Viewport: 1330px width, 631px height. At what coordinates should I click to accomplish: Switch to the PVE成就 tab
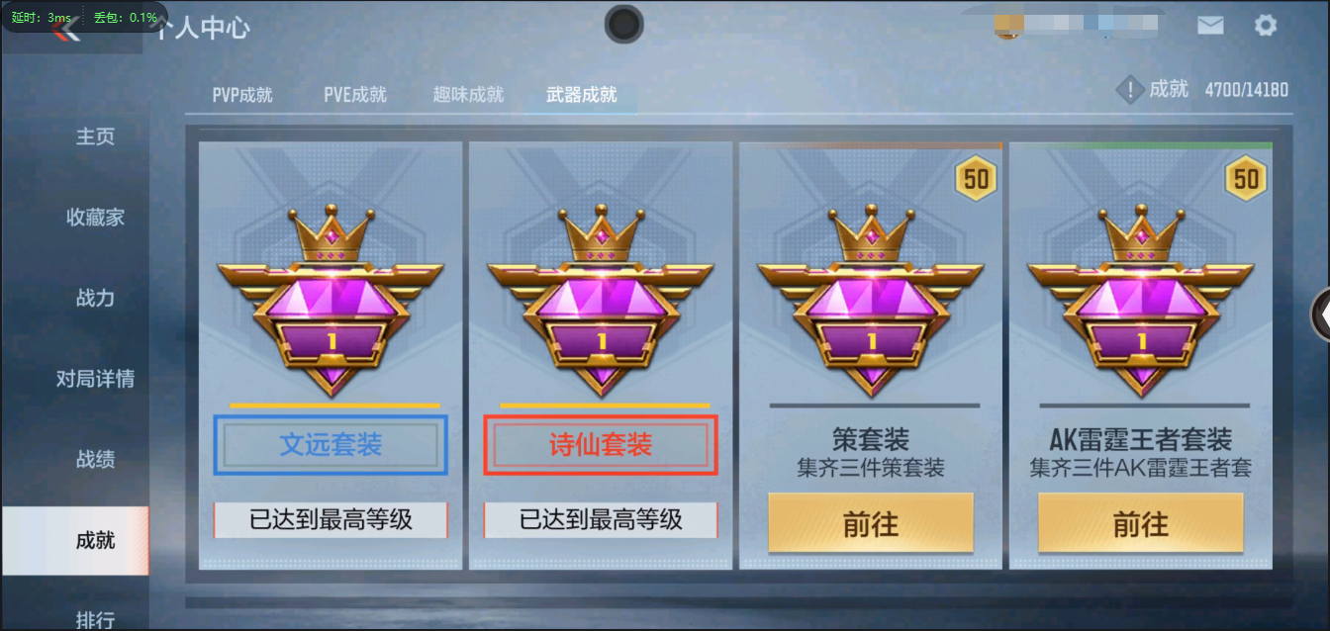[x=355, y=95]
